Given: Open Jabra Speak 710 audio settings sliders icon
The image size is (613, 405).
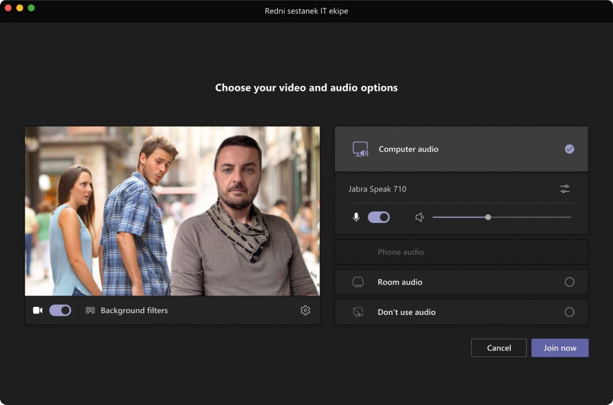Looking at the screenshot, I should 565,189.
